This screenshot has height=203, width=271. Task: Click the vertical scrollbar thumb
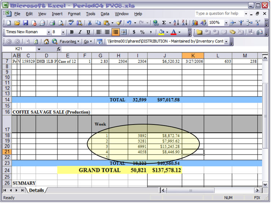pos(265,115)
